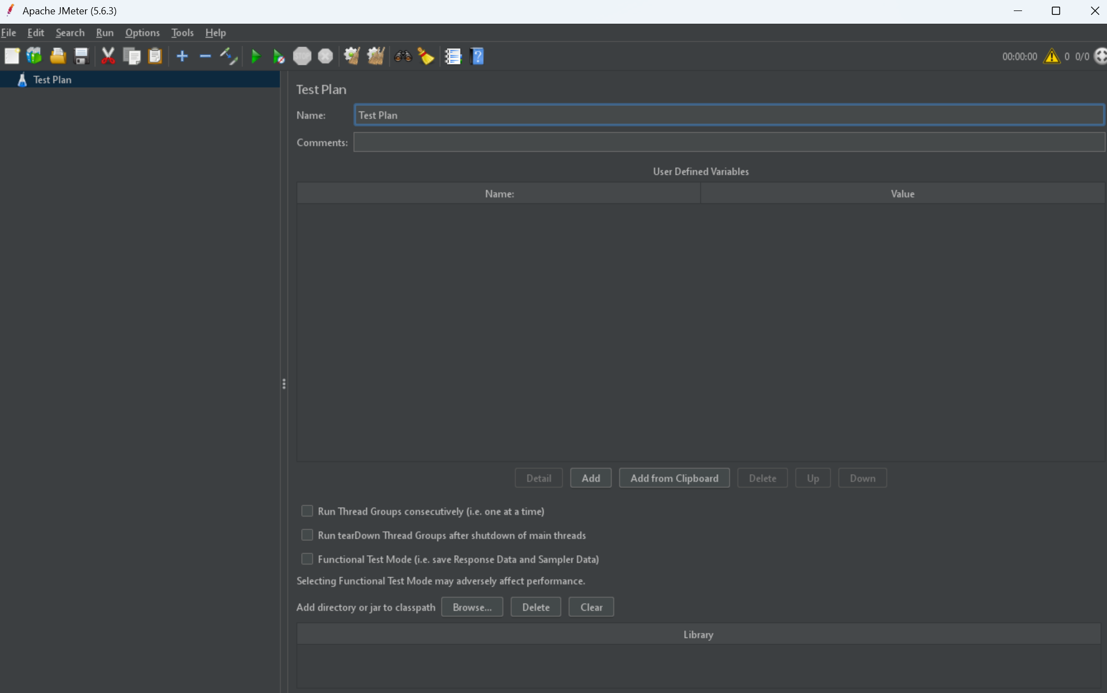Image resolution: width=1107 pixels, height=693 pixels.
Task: Click the New test plan icon
Action: tap(12, 56)
